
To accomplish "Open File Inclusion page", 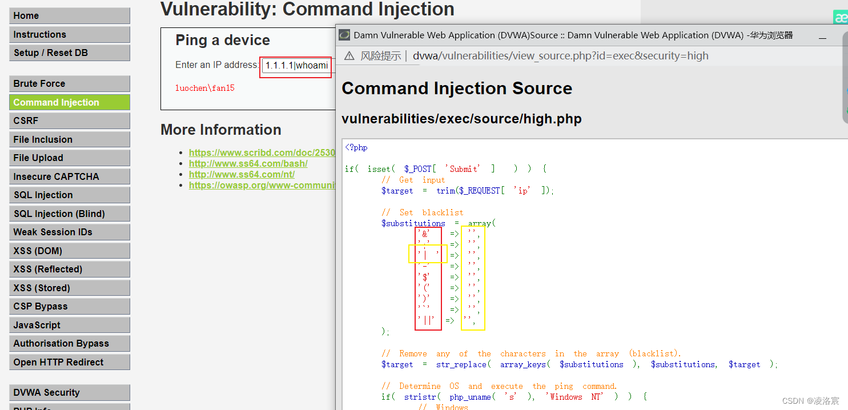I will (x=69, y=139).
